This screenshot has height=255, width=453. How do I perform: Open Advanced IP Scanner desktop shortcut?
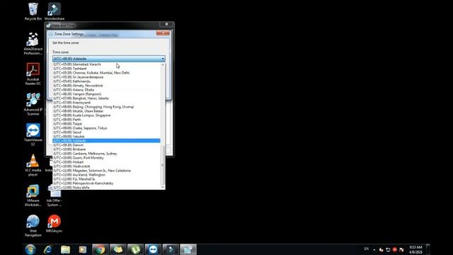(33, 104)
